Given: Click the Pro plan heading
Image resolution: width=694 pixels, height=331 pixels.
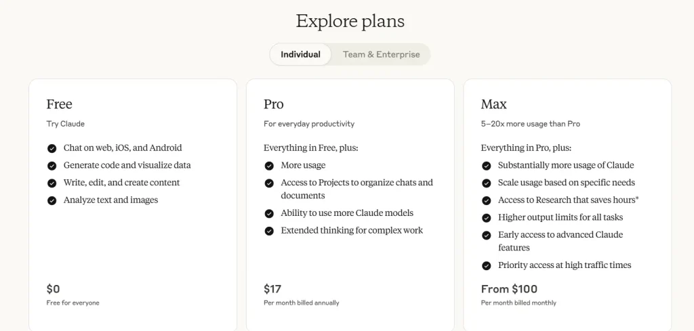Looking at the screenshot, I should (274, 104).
